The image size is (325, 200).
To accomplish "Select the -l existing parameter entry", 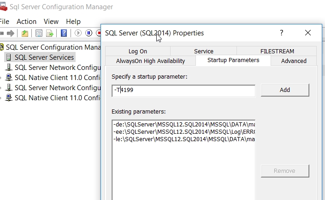I will 183,138.
